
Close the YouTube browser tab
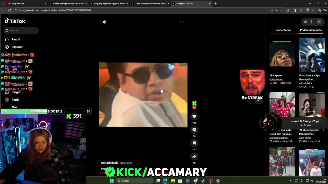coord(45,4)
